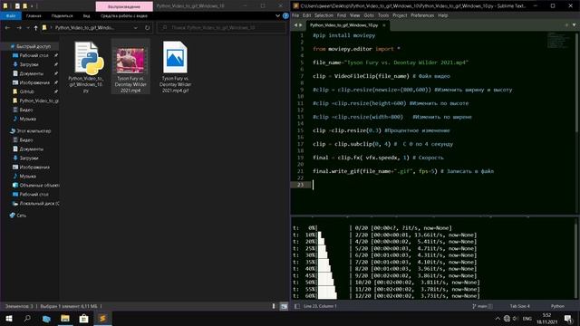The width and height of the screenshot is (580, 326).
Task: Go back in Explorer navigation
Action: [x=8, y=28]
